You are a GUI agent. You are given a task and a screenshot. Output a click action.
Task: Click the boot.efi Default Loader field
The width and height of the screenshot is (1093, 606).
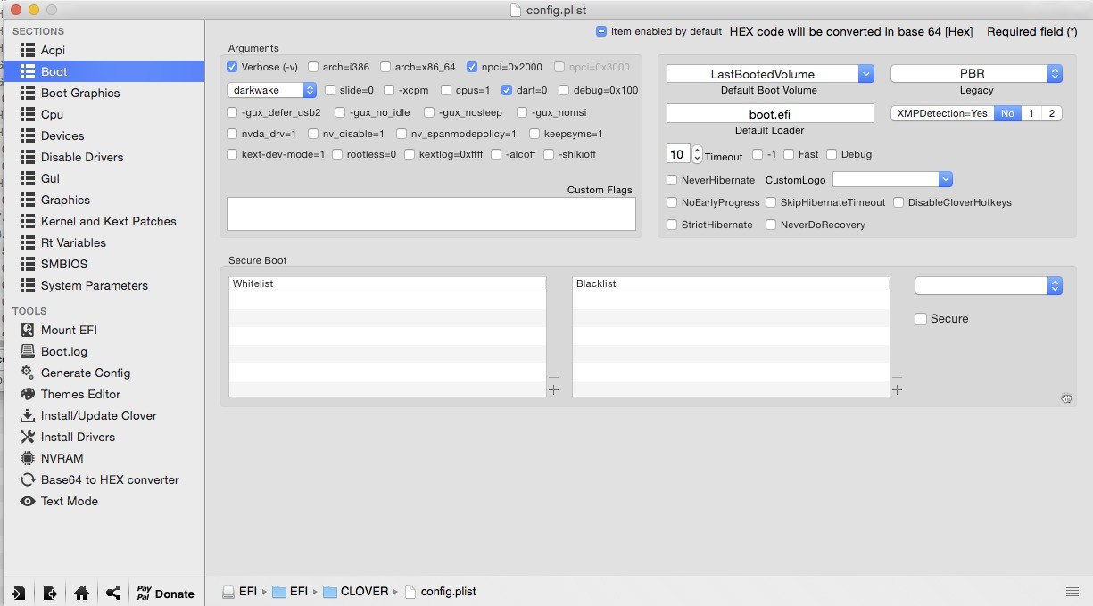pos(770,113)
